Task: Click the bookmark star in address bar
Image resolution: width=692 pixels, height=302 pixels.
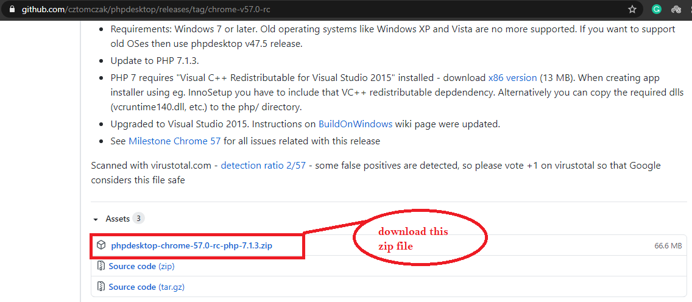Action: pyautogui.click(x=632, y=9)
